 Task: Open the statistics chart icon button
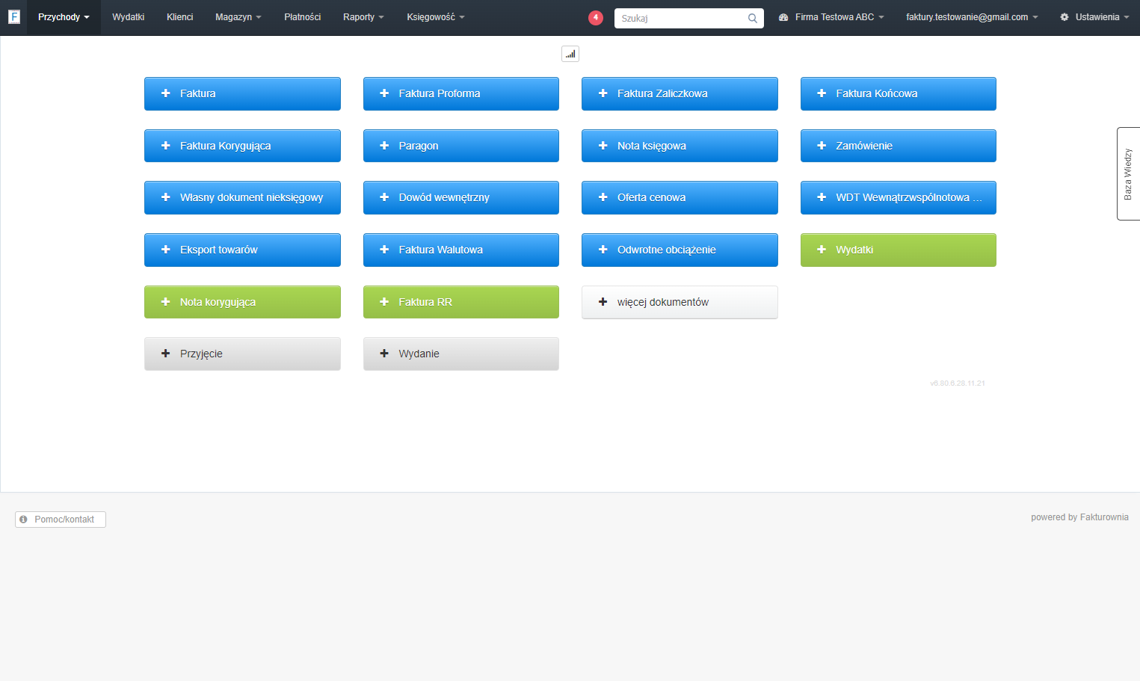(570, 54)
